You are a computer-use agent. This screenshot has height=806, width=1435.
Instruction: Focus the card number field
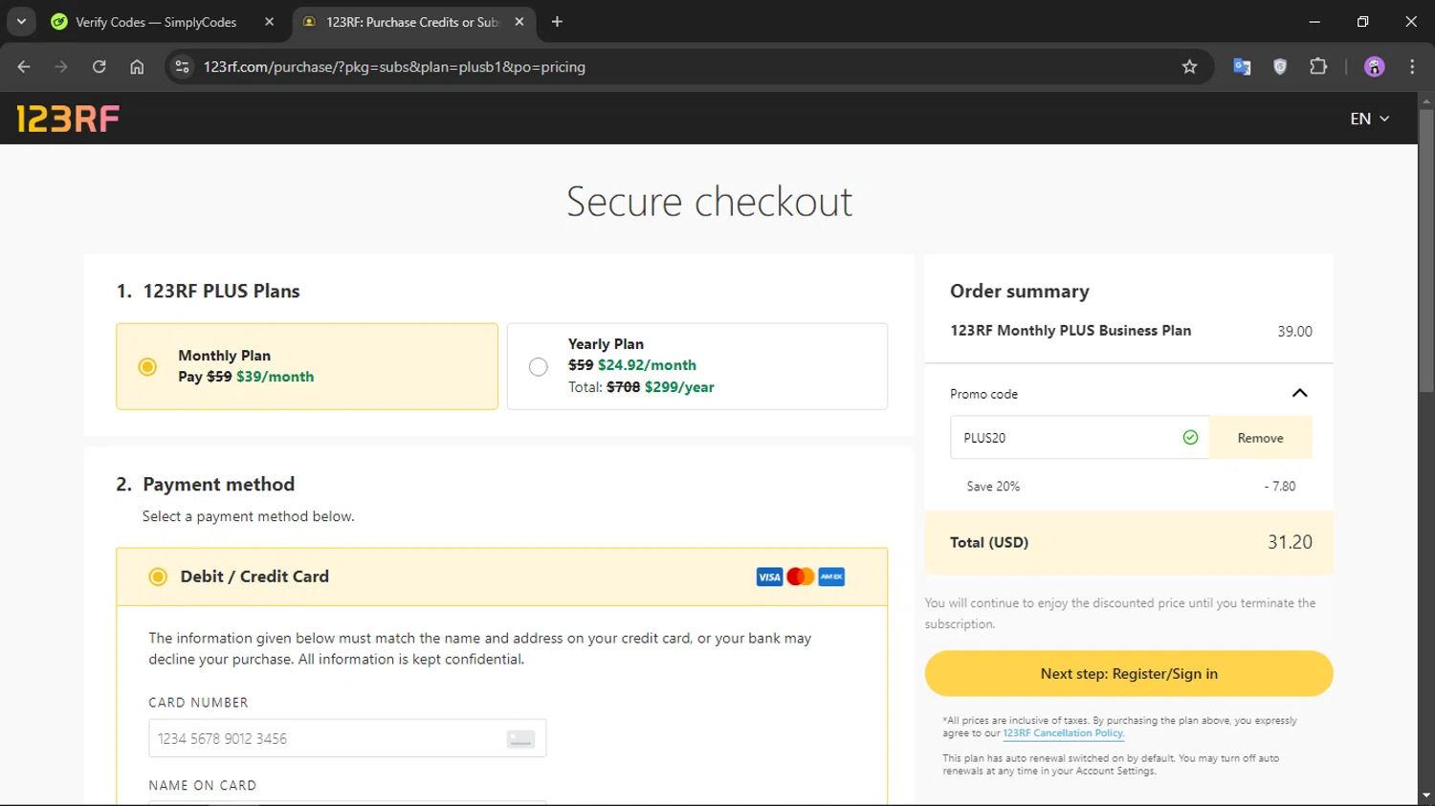pyautogui.click(x=347, y=738)
